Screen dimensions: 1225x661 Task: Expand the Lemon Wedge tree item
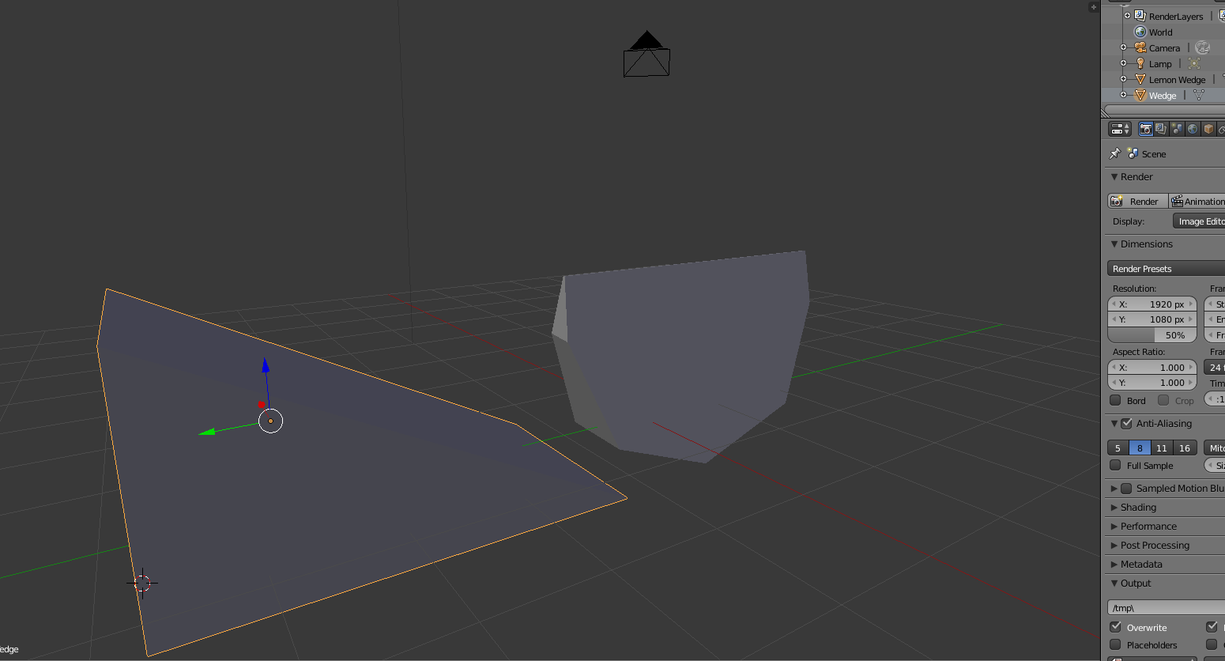[x=1123, y=79]
